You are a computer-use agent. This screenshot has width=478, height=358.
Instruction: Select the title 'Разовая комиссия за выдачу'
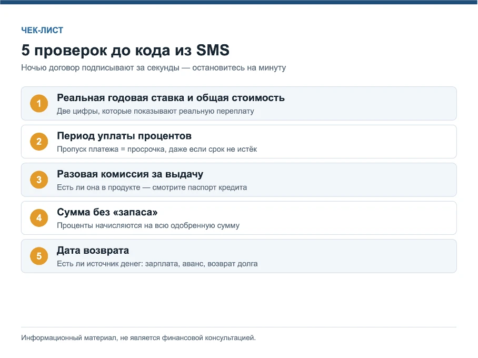[x=130, y=174]
